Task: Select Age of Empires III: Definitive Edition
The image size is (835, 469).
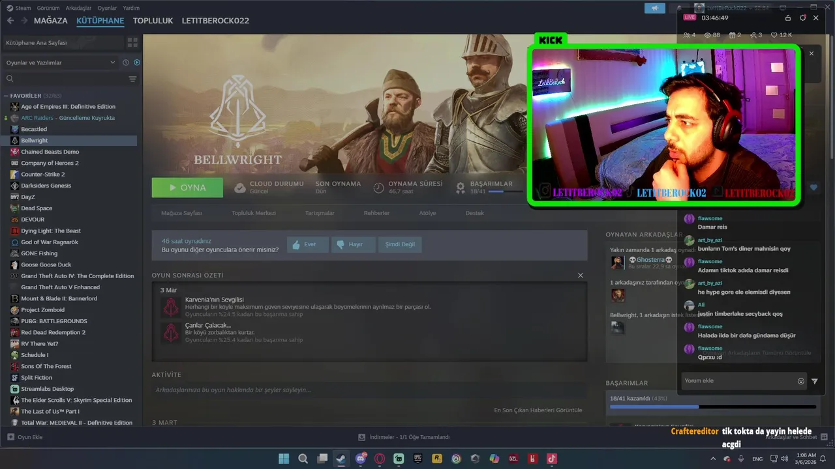Action: click(68, 107)
